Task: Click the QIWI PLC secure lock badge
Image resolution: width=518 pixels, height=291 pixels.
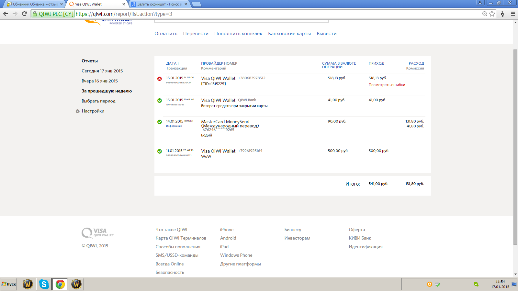Action: (53, 14)
